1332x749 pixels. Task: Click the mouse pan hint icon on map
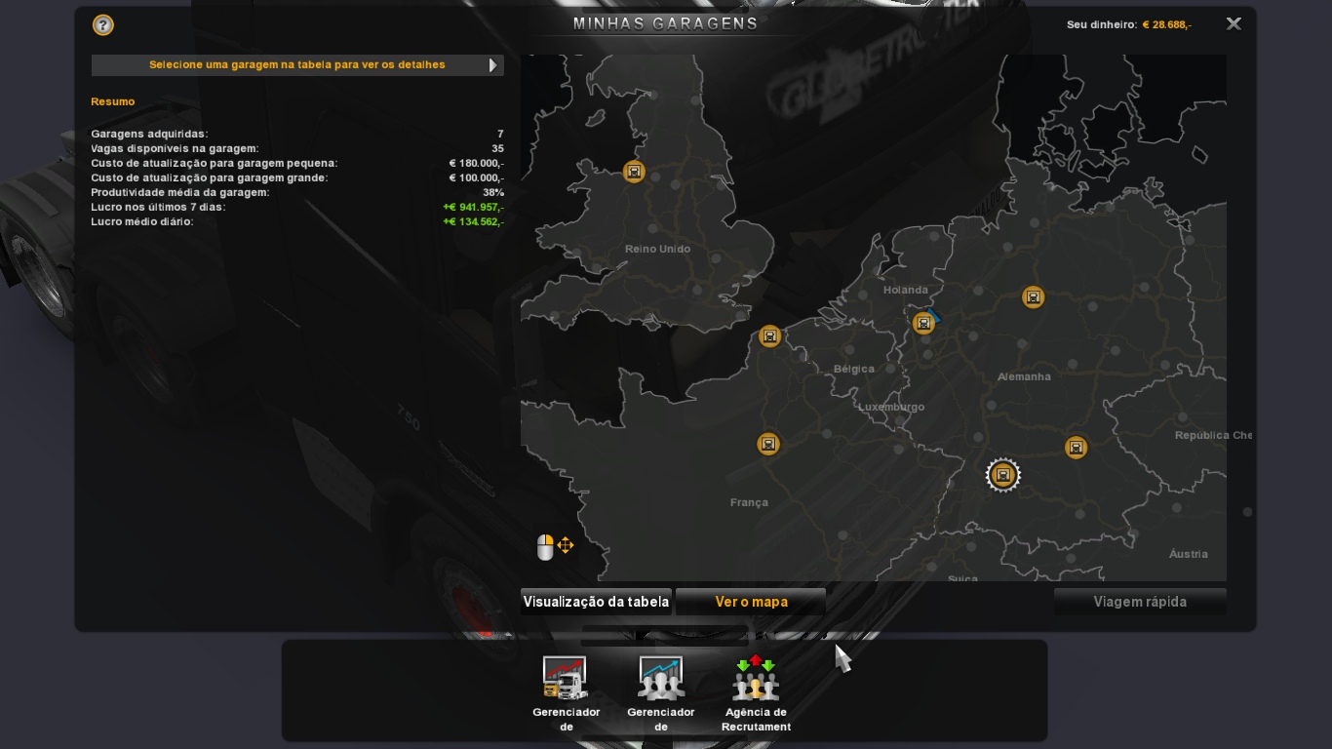pyautogui.click(x=555, y=547)
